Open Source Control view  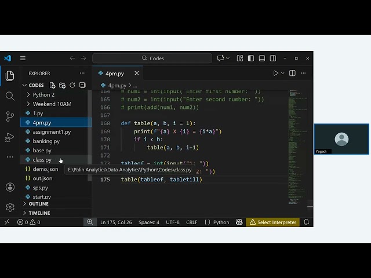(10, 116)
